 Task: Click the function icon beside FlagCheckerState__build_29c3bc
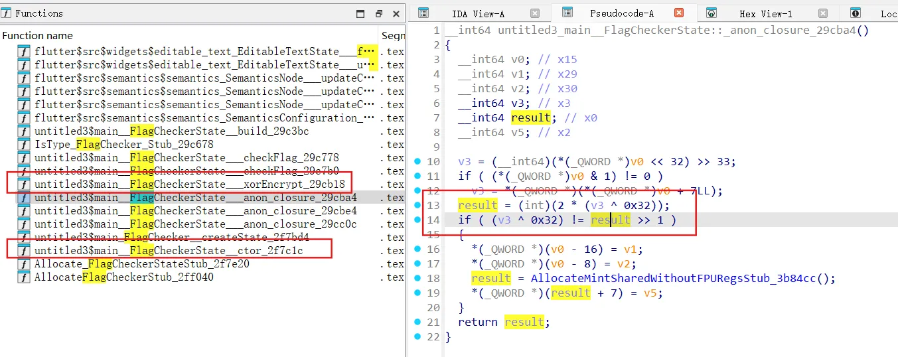[x=24, y=131]
